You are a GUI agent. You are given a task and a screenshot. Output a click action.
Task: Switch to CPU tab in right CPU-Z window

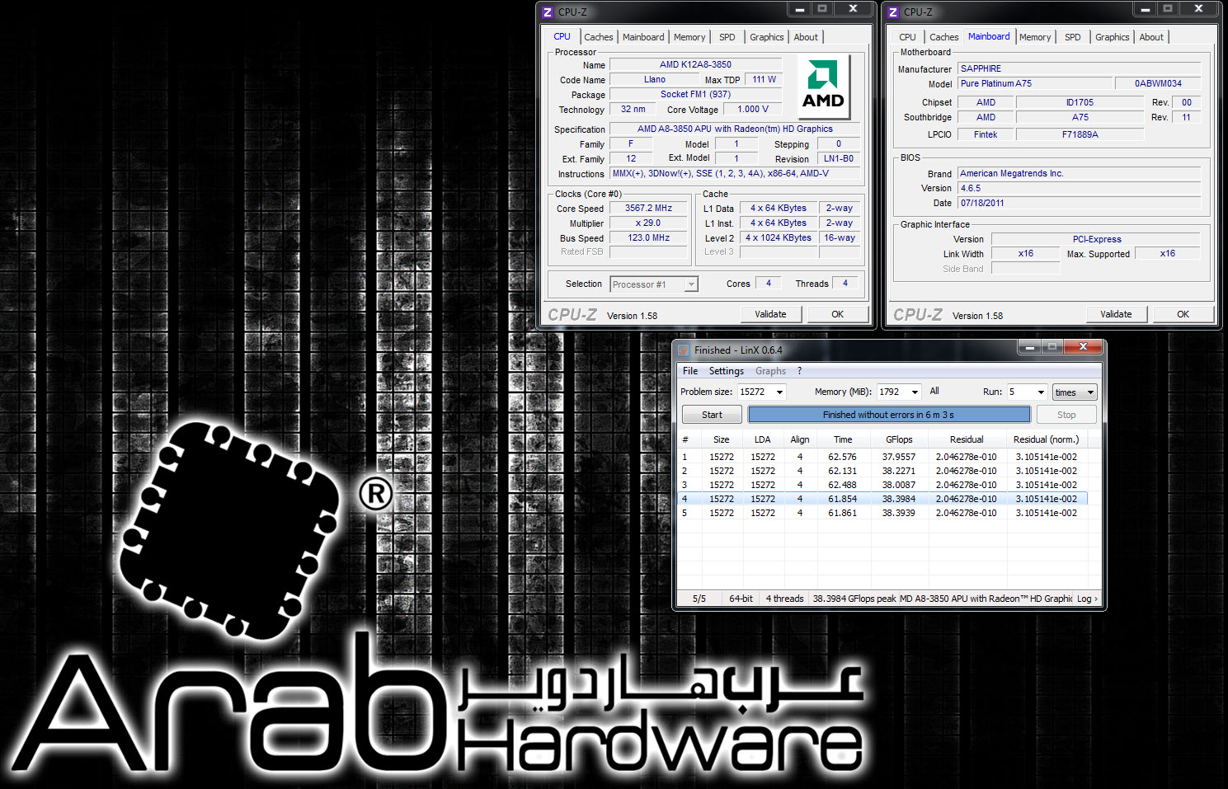coord(907,37)
